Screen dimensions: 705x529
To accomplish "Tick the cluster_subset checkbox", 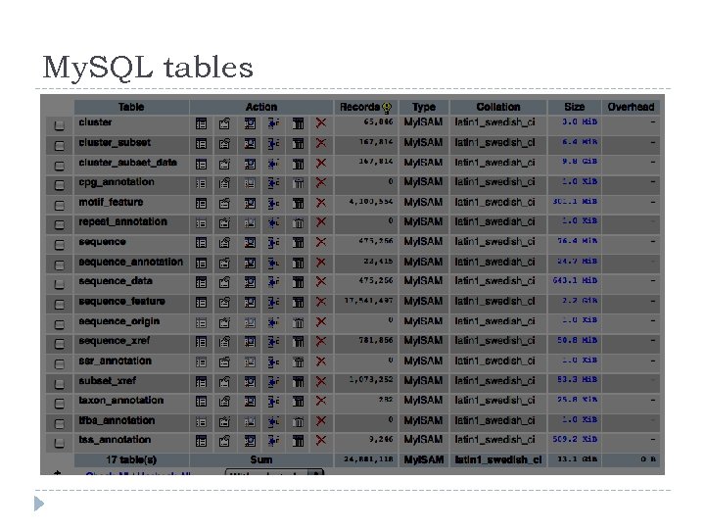I will click(x=59, y=146).
